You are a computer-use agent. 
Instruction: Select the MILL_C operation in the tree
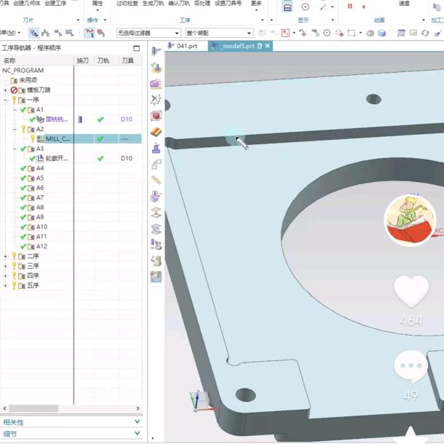58,138
